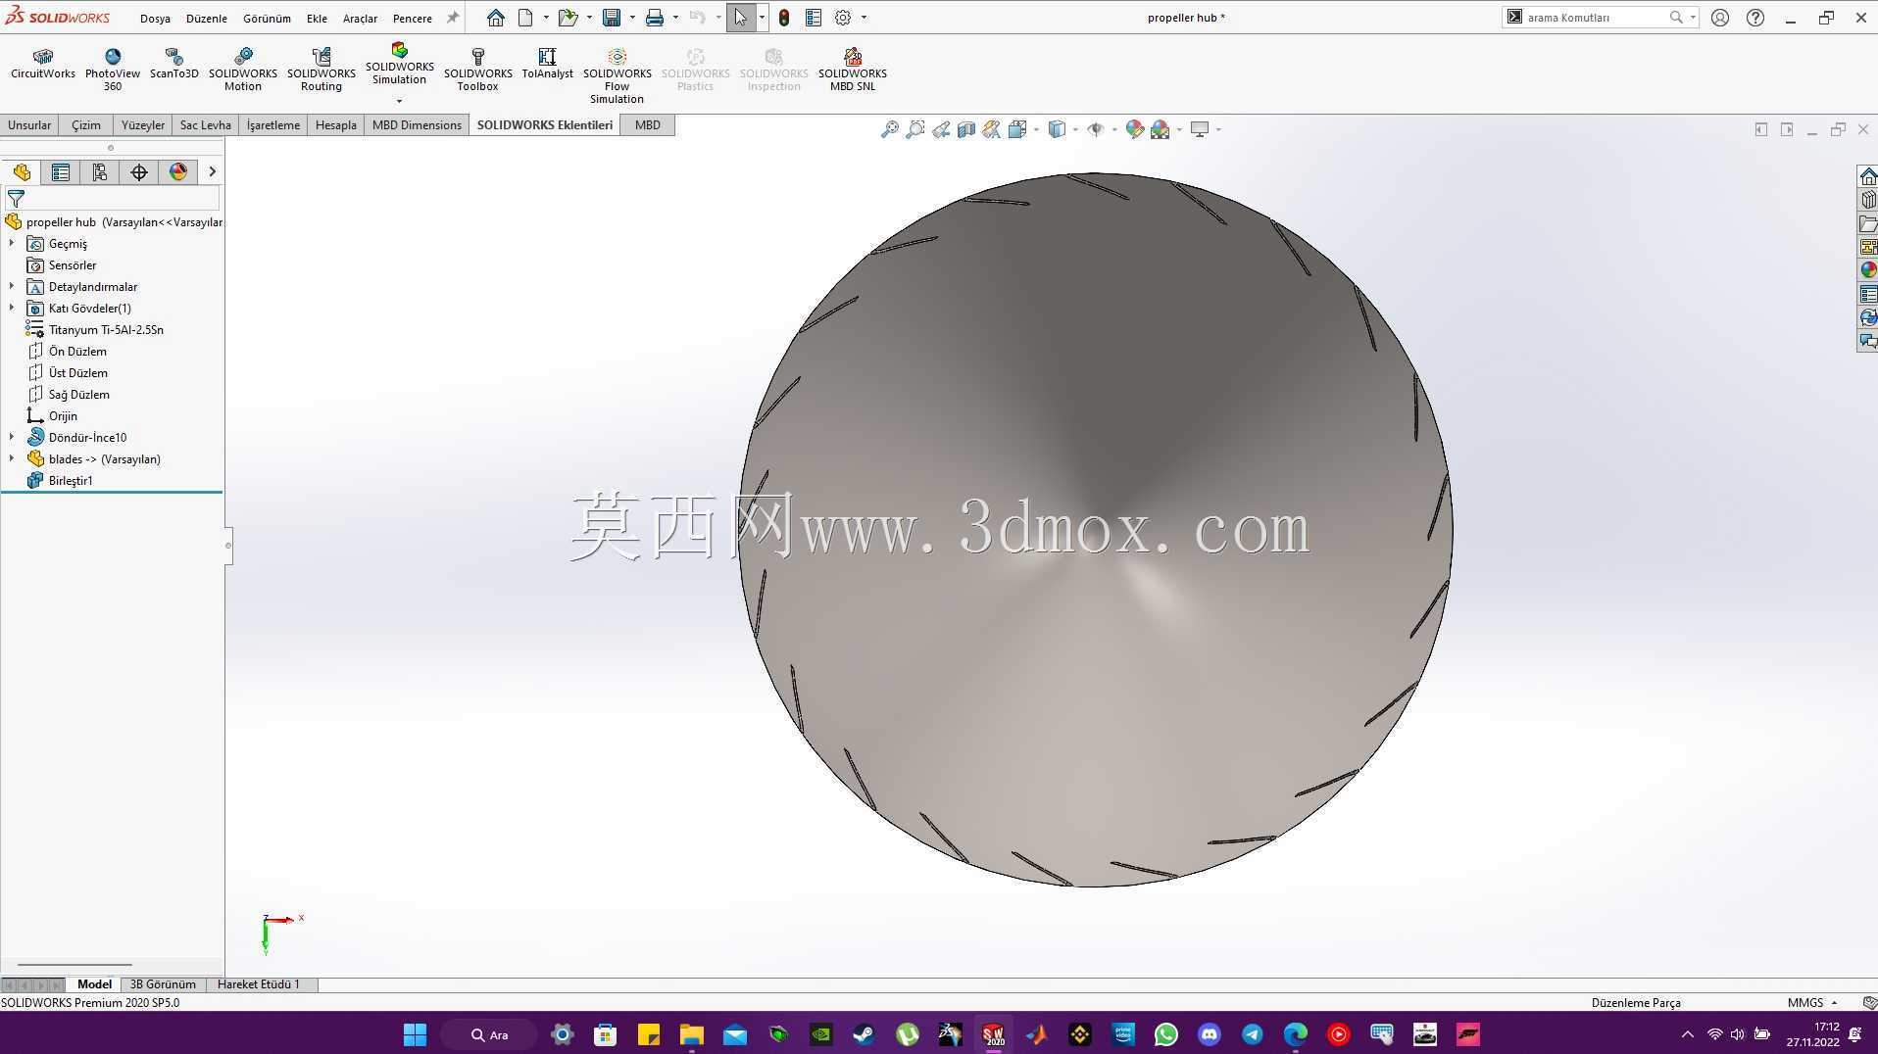Click the Rebuild traffic light icon
The width and height of the screenshot is (1878, 1054).
pyautogui.click(x=784, y=18)
